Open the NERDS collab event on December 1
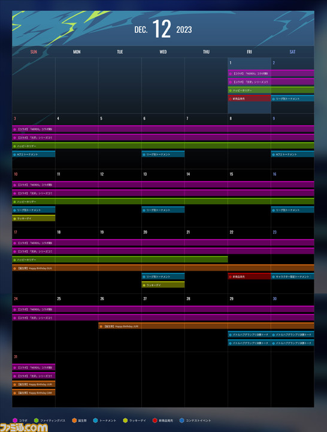This screenshot has height=432, width=327. pyautogui.click(x=271, y=74)
